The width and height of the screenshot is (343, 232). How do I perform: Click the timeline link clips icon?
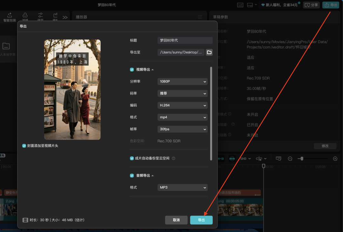point(243,159)
